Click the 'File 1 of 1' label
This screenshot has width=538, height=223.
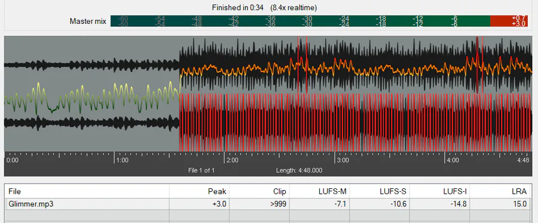201,170
